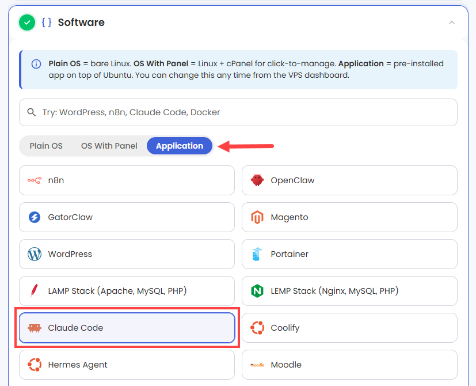The height and width of the screenshot is (386, 476).
Task: Choose LAMP Stack (Apache, MySQL, PHP)
Action: click(127, 291)
